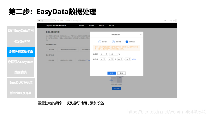Select the 访问EasyData官网 slide step
The image size is (209, 117).
21,31
